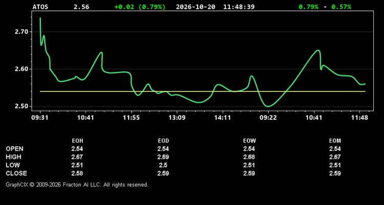This screenshot has width=384, height=205.
Task: Select the EOM LOW value 2.51
Action: 335,165
